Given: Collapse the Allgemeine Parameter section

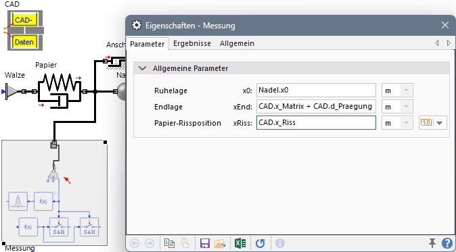Looking at the screenshot, I should tap(143, 68).
